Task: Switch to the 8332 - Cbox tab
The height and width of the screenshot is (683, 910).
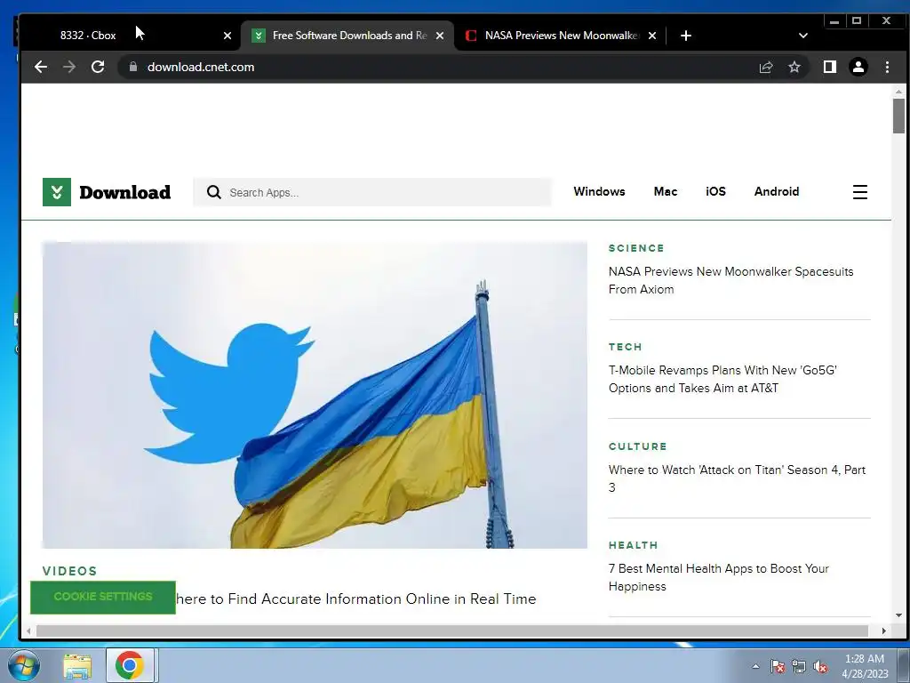Action: click(131, 36)
